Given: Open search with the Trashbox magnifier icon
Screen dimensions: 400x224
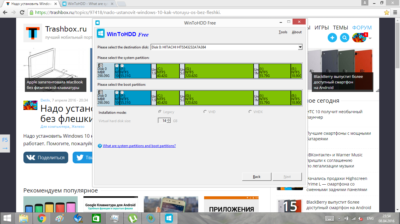Looking at the screenshot, I should point(345,38).
